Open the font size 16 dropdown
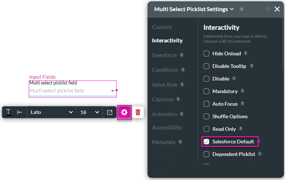The image size is (285, 180). [x=89, y=112]
